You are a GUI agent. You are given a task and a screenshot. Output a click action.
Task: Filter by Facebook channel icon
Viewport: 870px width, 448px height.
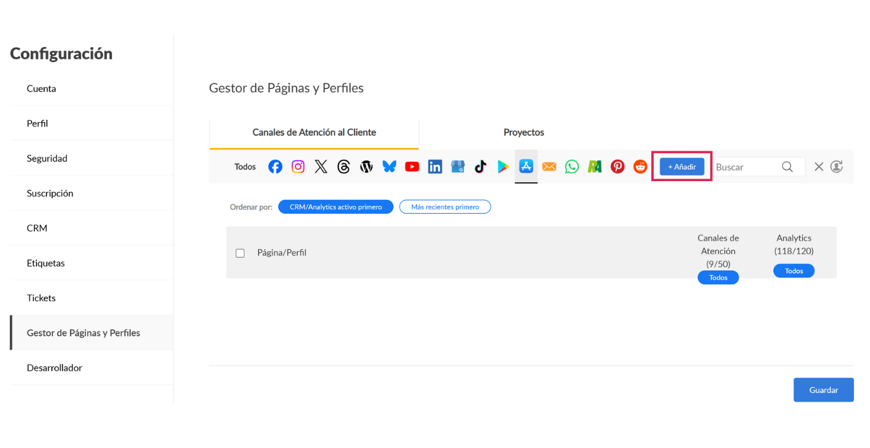(x=275, y=167)
